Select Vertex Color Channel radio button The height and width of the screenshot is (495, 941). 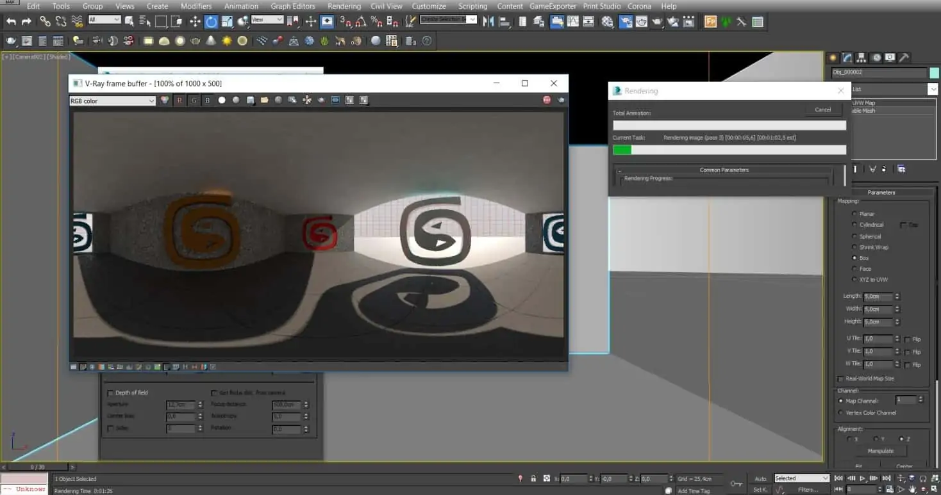[x=841, y=412]
